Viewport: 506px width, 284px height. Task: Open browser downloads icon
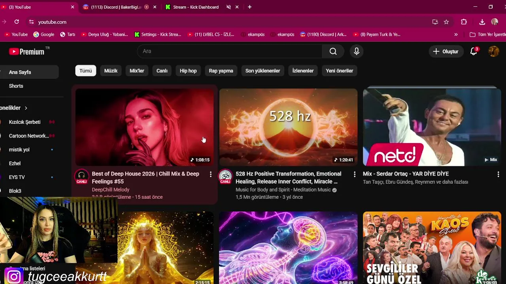(x=482, y=22)
